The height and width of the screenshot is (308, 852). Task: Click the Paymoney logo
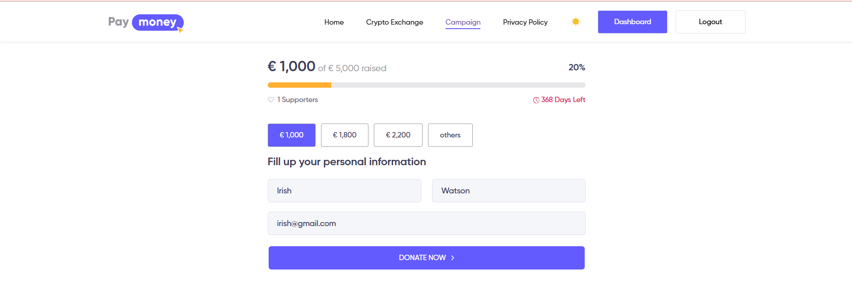(146, 22)
